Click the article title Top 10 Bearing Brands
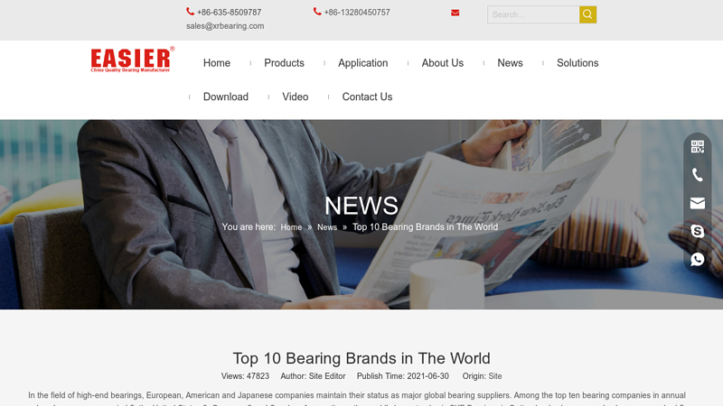The width and height of the screenshot is (723, 406). pyautogui.click(x=361, y=358)
